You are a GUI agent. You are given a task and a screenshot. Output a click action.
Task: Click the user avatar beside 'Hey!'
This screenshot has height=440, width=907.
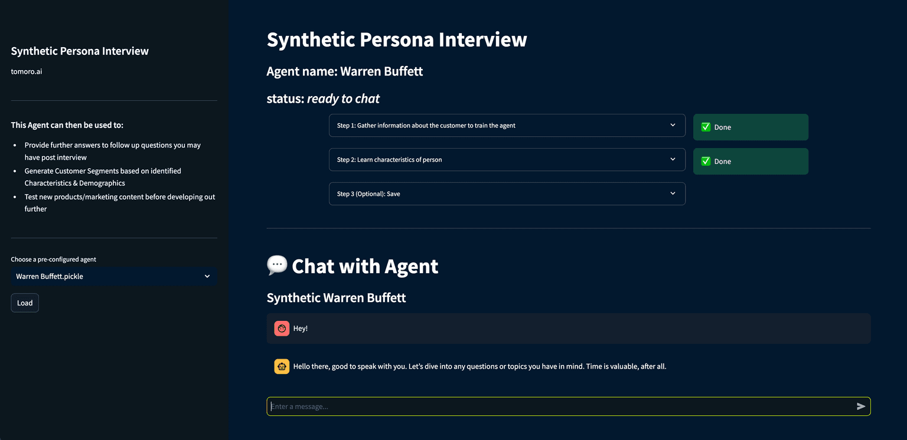282,329
